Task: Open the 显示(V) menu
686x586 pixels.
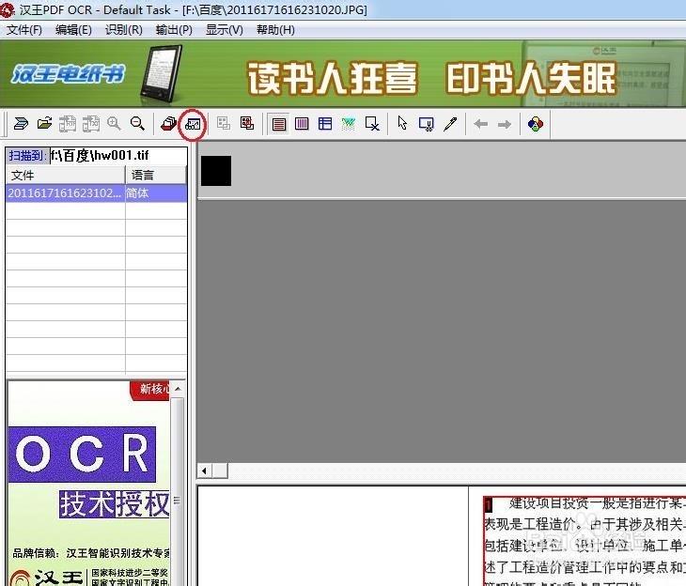Action: tap(225, 30)
